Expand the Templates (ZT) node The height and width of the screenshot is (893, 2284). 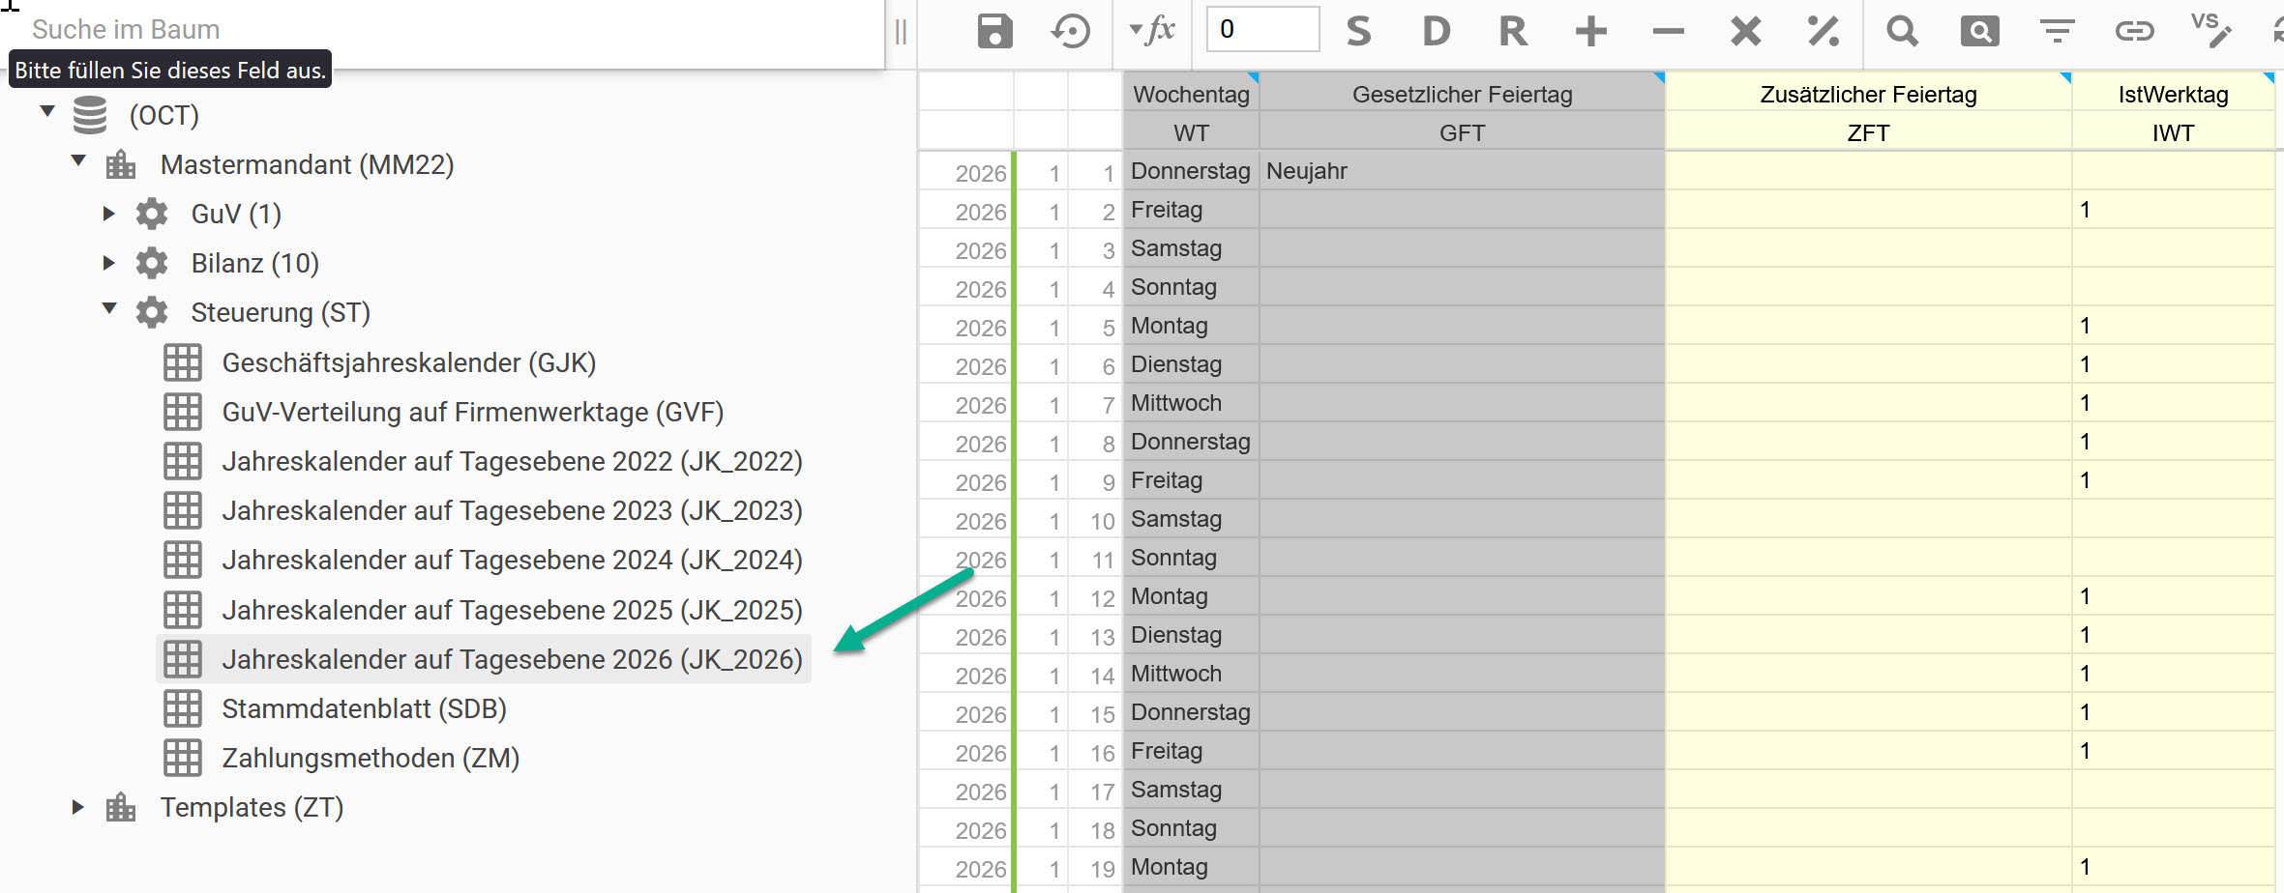click(x=77, y=807)
